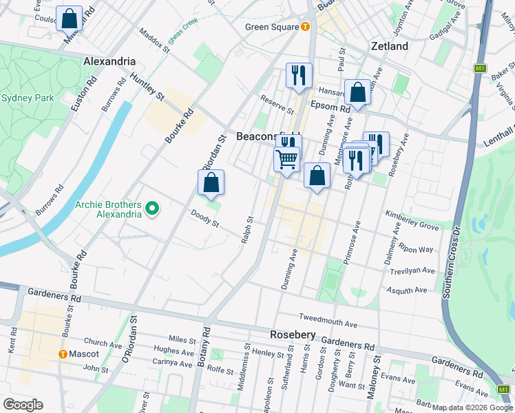Open the front restaurant marker in the stacked cluster

pos(356,161)
